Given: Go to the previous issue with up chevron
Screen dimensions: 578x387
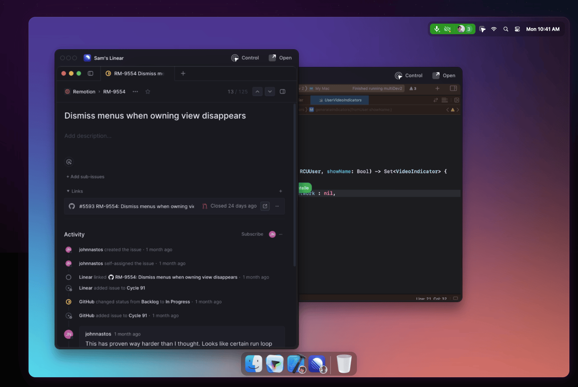Looking at the screenshot, I should (257, 92).
